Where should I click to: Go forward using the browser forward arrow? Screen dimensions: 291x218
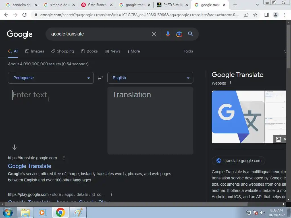pos(15,15)
